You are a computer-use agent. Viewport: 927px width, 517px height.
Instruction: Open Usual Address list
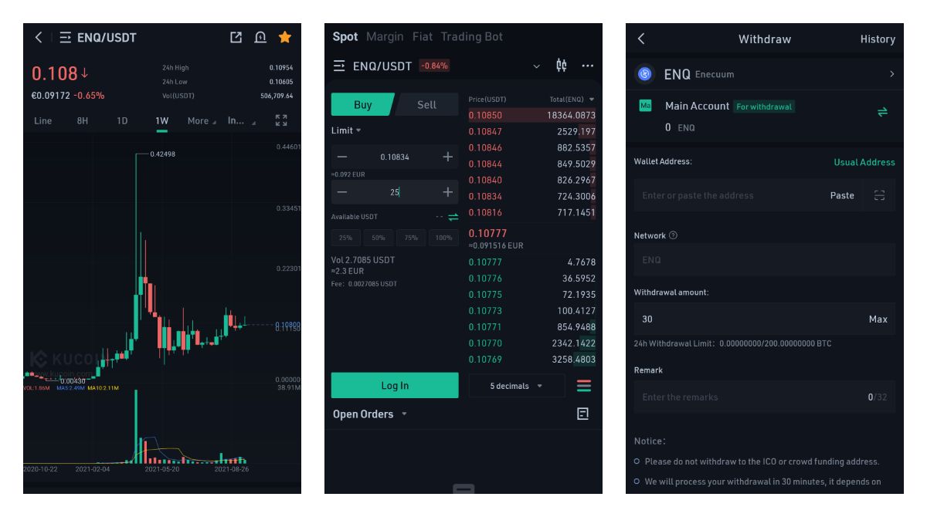point(864,162)
